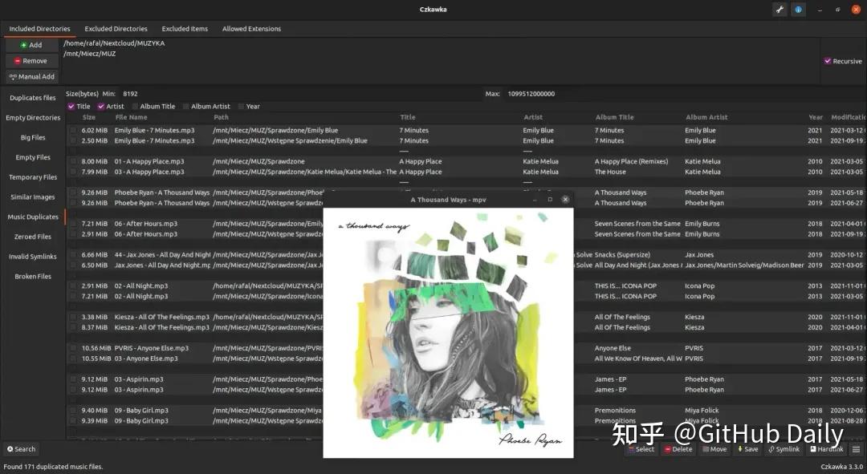Open Big Files tool
The image size is (867, 474).
33,138
